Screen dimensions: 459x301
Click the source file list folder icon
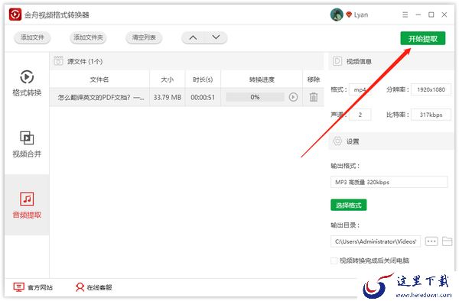tap(59, 61)
